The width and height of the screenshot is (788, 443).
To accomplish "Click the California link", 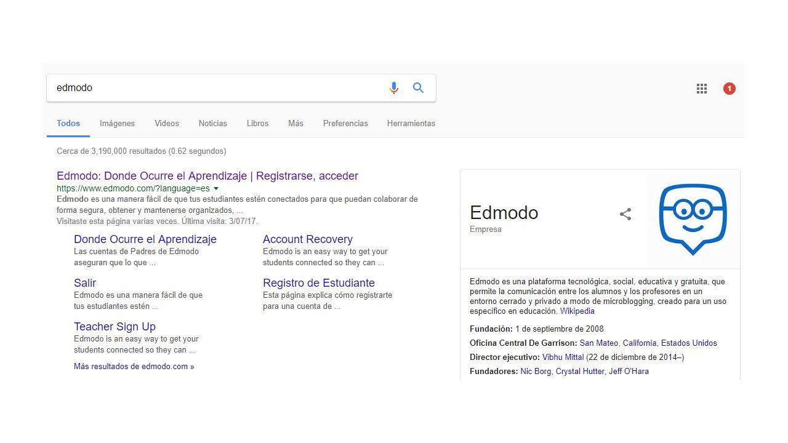I will click(640, 343).
